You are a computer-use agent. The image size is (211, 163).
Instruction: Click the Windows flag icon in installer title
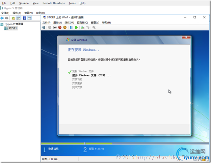[68, 40]
